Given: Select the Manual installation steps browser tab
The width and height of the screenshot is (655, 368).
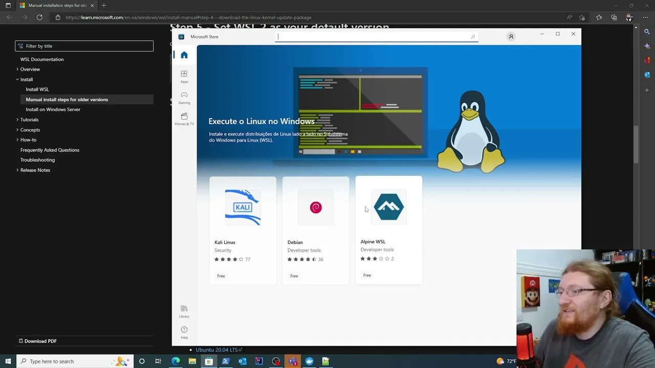Looking at the screenshot, I should point(57,5).
